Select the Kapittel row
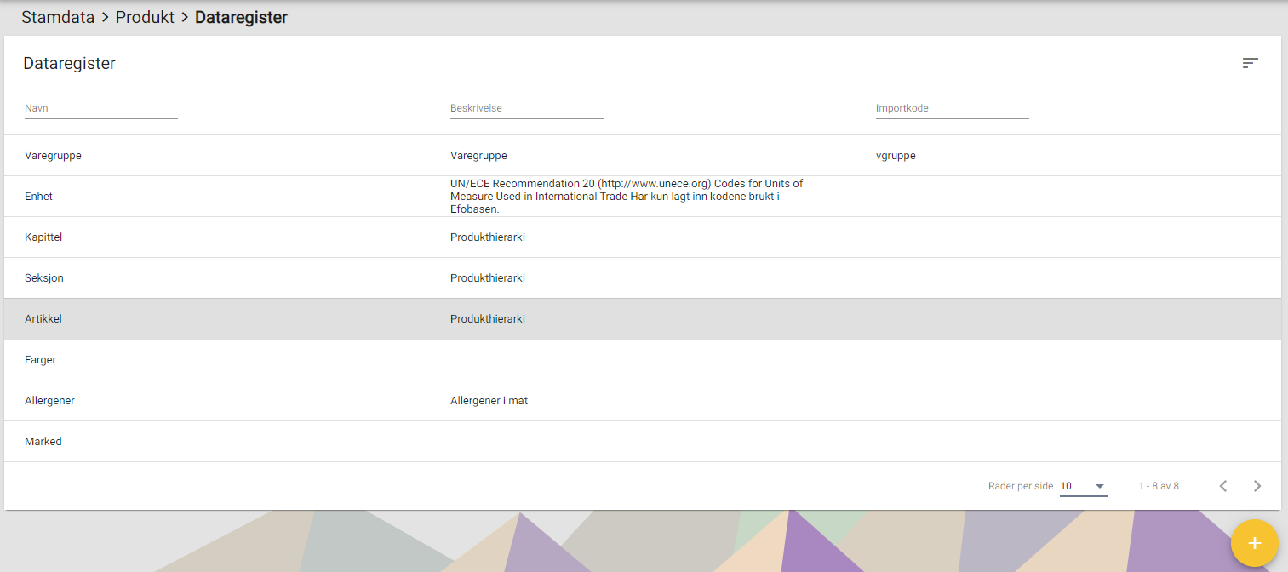The height and width of the screenshot is (572, 1288). point(43,237)
